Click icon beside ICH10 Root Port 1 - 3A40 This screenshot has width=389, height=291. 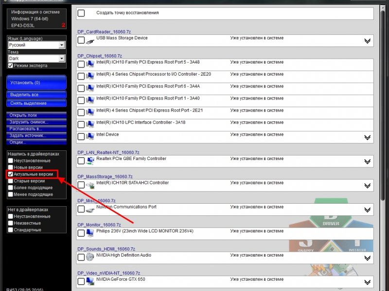point(90,100)
